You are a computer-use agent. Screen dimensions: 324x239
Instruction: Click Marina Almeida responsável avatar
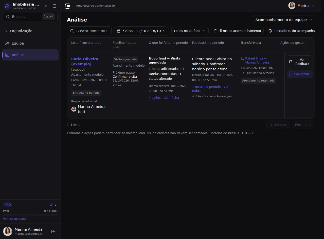coord(74,109)
